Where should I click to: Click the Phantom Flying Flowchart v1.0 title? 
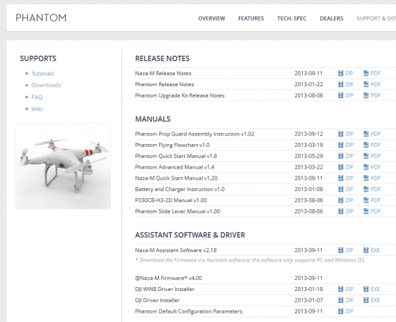(x=172, y=145)
